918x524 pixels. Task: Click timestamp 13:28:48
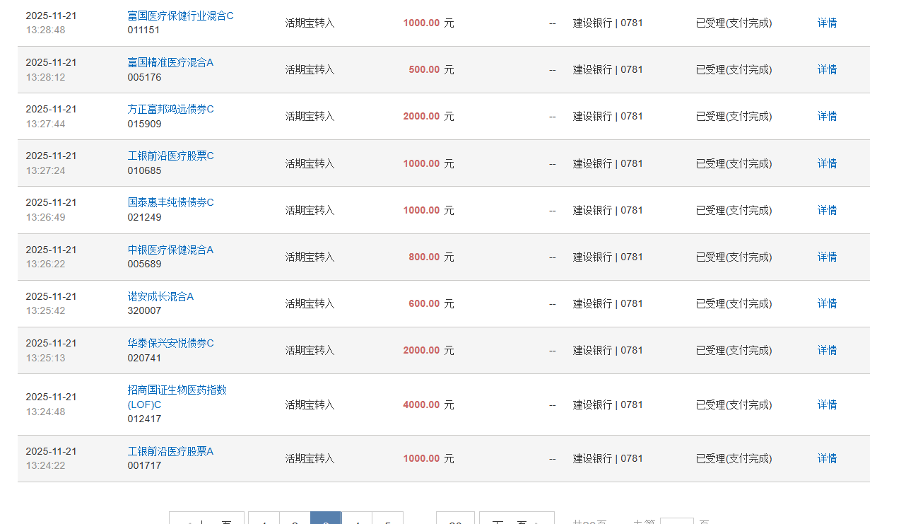[45, 30]
